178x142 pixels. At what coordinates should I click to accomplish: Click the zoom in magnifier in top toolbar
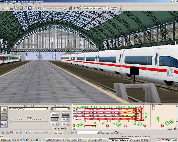point(35,8)
